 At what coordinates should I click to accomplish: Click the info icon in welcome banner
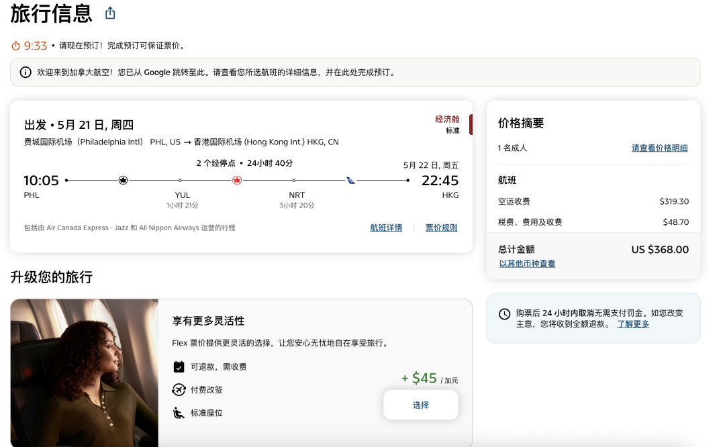tap(26, 72)
